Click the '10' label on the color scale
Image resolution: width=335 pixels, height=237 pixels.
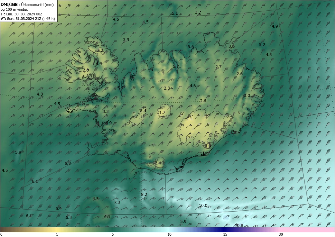169,234
